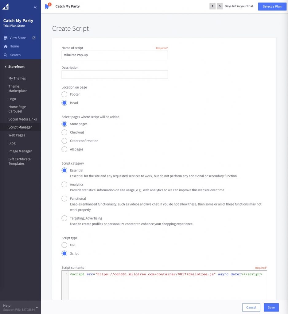Switch script type to URL
Image resolution: width=288 pixels, height=314 pixels.
(64, 245)
